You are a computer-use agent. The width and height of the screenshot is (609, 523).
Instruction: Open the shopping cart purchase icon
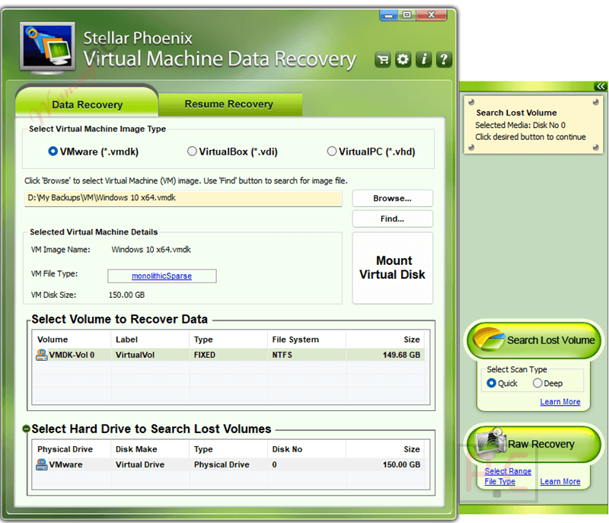pyautogui.click(x=383, y=60)
